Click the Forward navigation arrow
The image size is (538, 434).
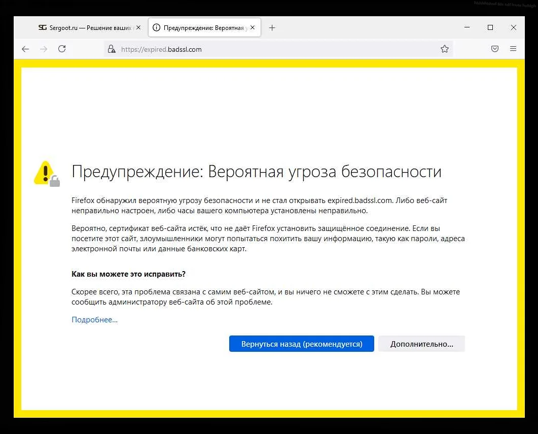pos(44,49)
